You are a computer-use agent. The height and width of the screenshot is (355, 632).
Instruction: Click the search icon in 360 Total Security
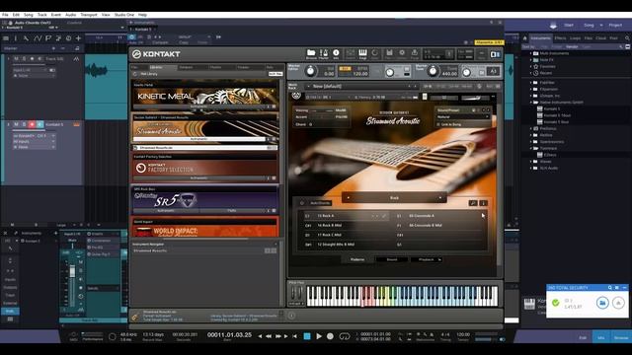[x=610, y=287]
